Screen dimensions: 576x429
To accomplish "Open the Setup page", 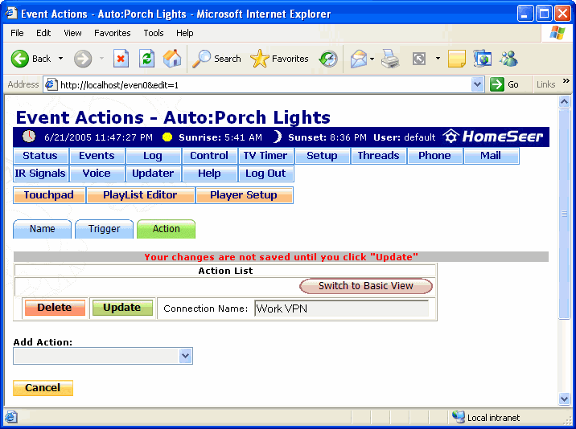I will click(x=322, y=156).
